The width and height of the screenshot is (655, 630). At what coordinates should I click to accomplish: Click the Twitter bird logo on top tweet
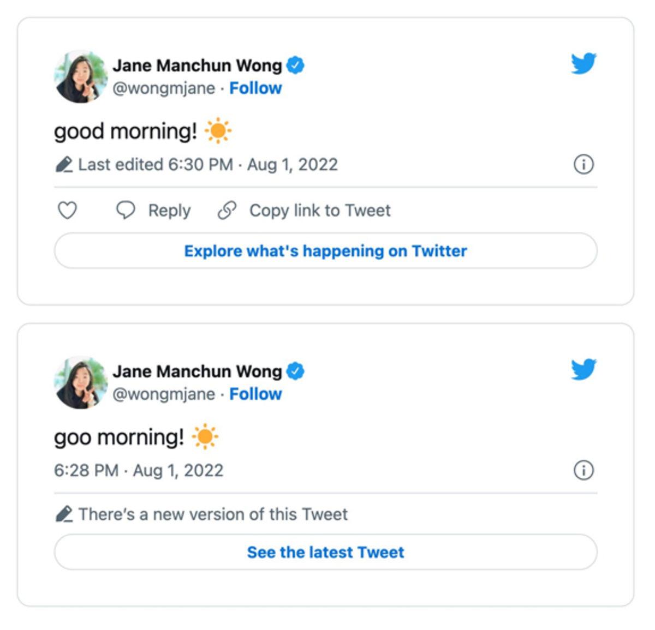click(583, 64)
